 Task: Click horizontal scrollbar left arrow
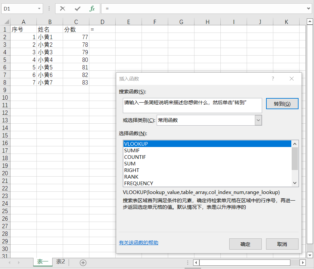pyautogui.click(x=196, y=262)
